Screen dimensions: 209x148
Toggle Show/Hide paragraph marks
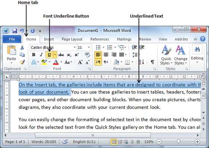click(153, 62)
